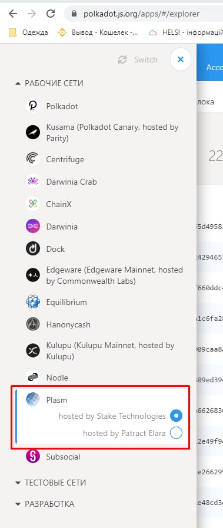Click the browser address bar URL
This screenshot has width=223, height=528.
[x=141, y=14]
